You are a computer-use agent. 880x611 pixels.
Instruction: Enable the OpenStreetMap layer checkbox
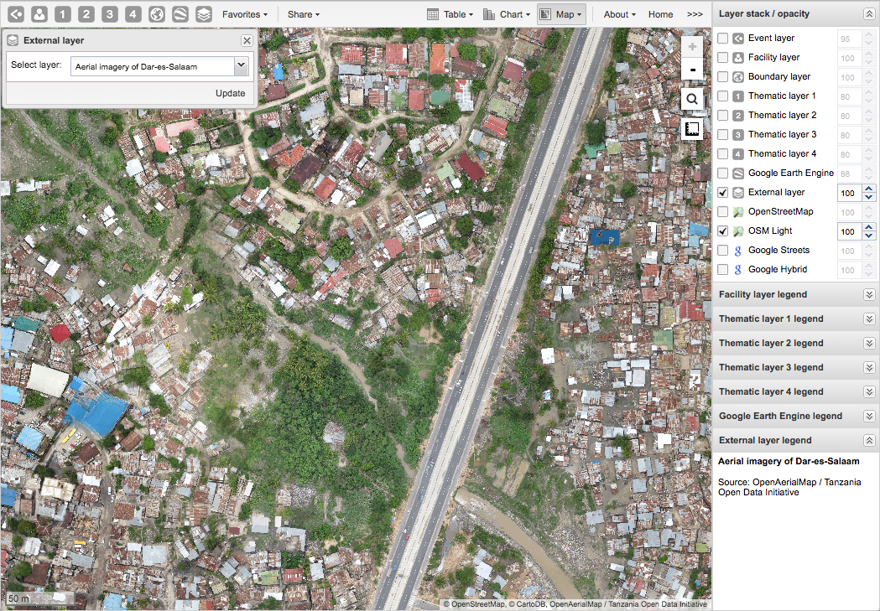pos(722,211)
